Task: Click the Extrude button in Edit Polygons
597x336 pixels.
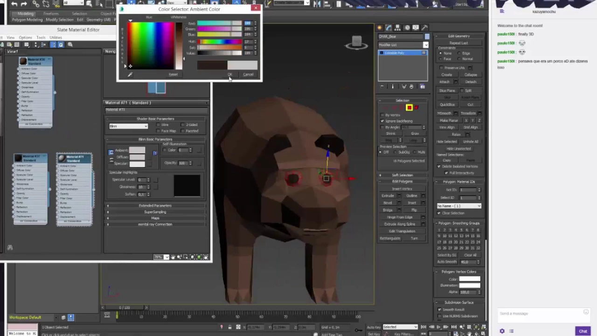Action: coord(388,196)
